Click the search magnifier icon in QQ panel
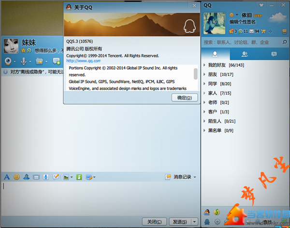290x228 pixels. pyautogui.click(x=285, y=42)
